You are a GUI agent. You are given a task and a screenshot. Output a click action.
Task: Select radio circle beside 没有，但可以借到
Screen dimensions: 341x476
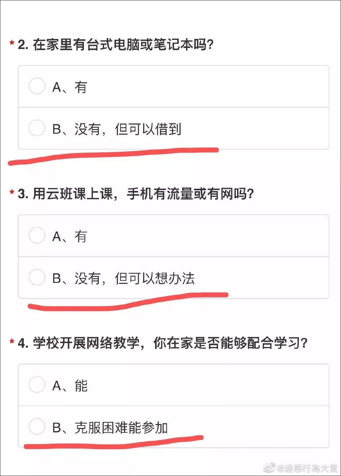point(37,128)
